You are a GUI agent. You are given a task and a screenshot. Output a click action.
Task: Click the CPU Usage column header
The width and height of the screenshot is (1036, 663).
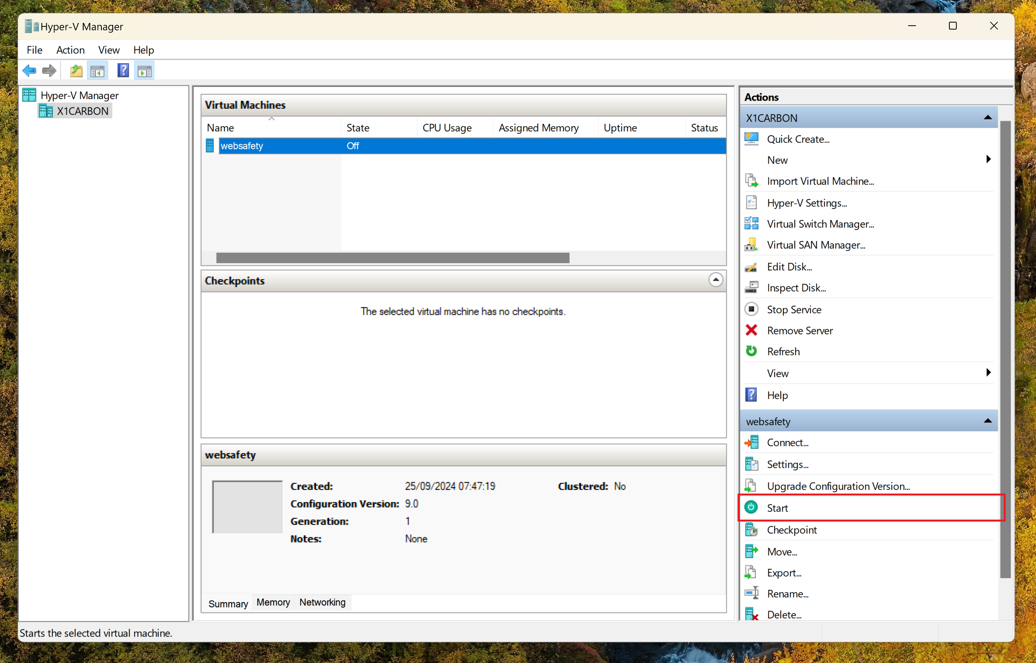(455, 128)
